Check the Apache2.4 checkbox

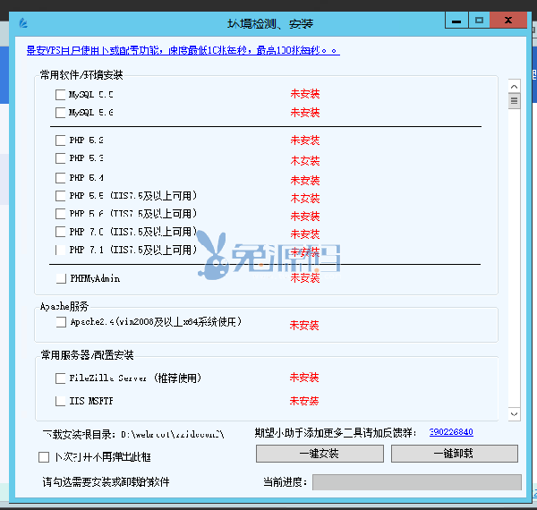point(61,322)
